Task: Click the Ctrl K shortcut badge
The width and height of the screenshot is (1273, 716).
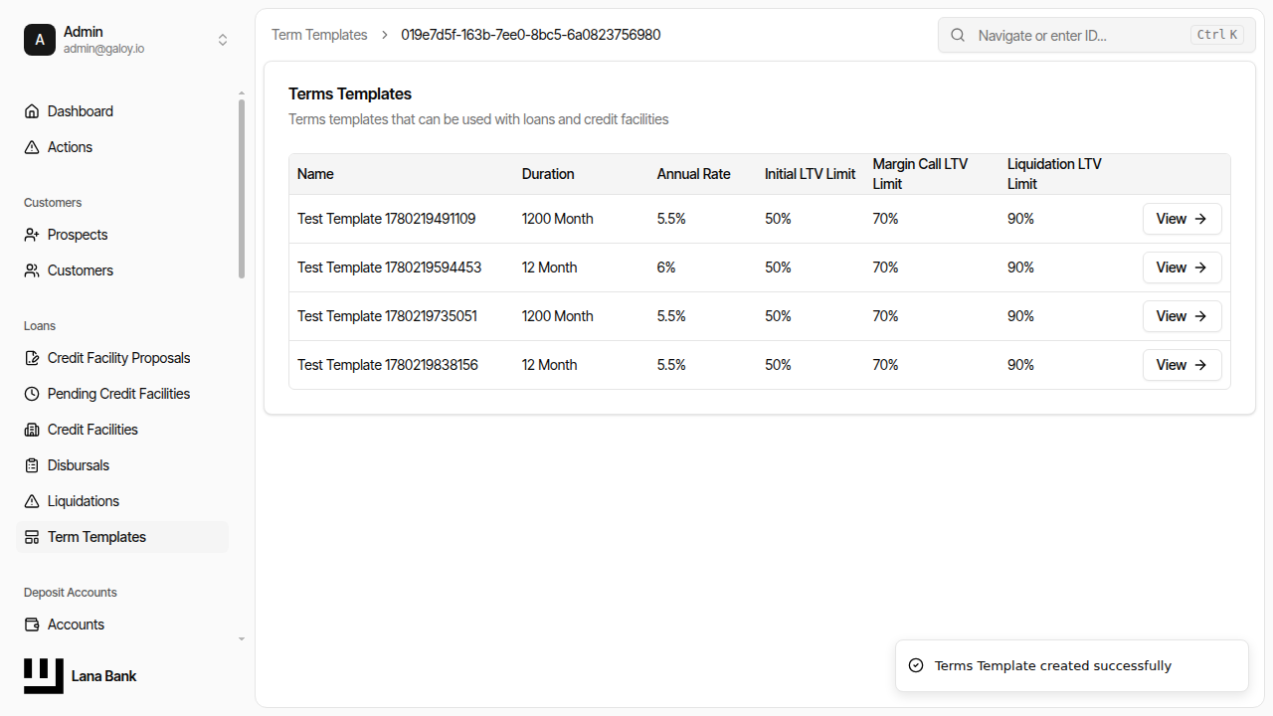Action: [1217, 35]
